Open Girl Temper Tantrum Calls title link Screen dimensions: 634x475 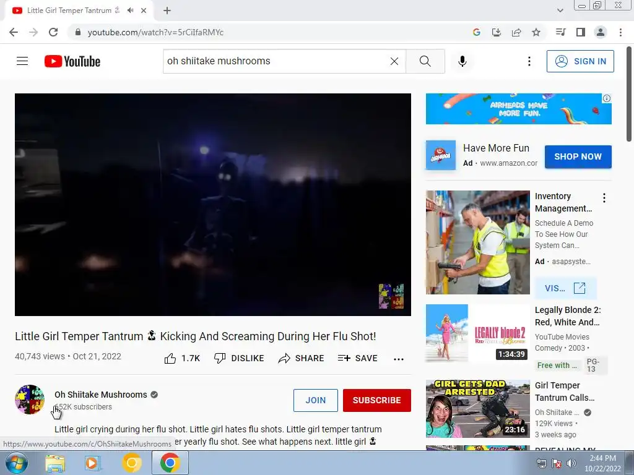coord(565,392)
